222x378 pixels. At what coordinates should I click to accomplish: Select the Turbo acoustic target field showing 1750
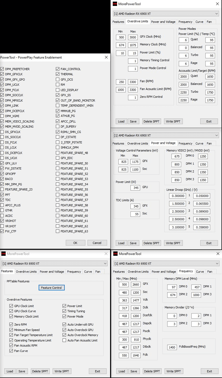210,92
